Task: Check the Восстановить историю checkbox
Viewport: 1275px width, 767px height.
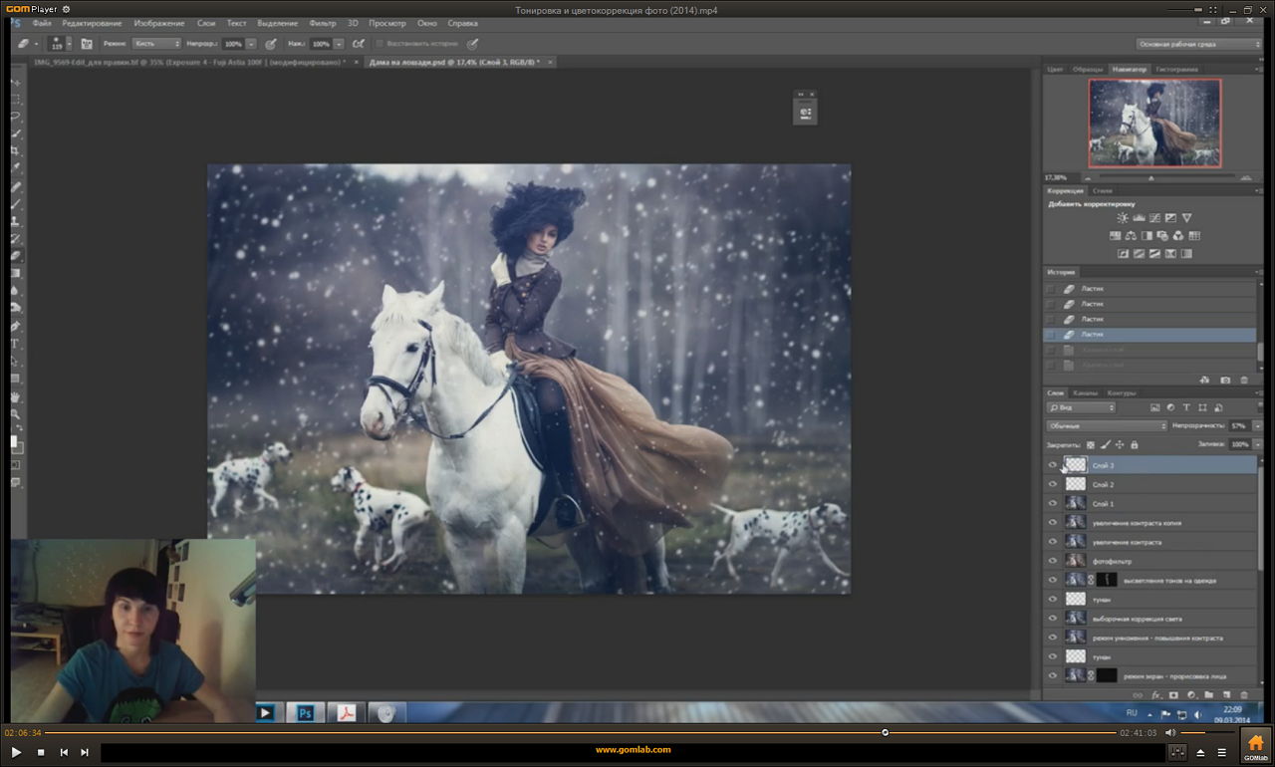Action: pos(380,44)
